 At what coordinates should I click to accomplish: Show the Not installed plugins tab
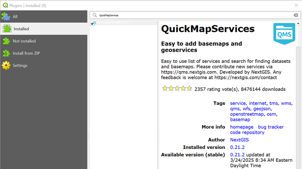pyautogui.click(x=24, y=41)
